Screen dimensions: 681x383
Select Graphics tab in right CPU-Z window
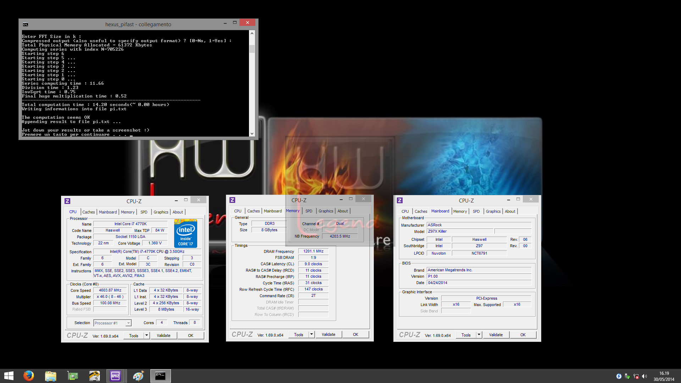point(493,211)
